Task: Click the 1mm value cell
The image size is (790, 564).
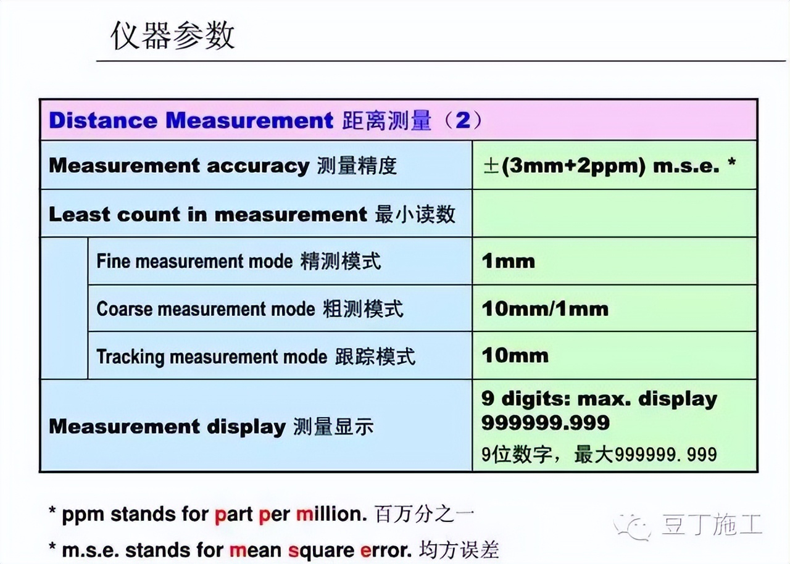Action: [507, 262]
